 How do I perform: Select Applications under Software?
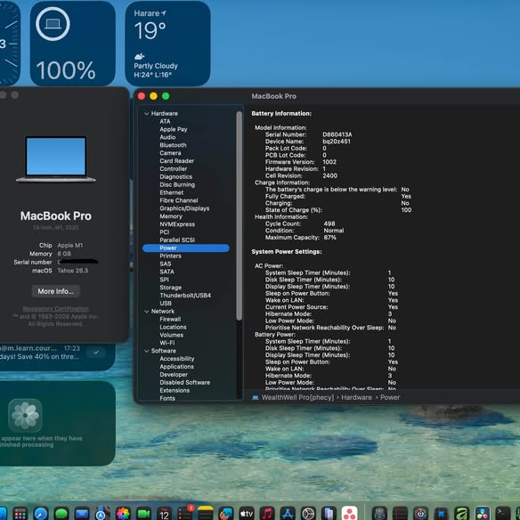tap(176, 367)
